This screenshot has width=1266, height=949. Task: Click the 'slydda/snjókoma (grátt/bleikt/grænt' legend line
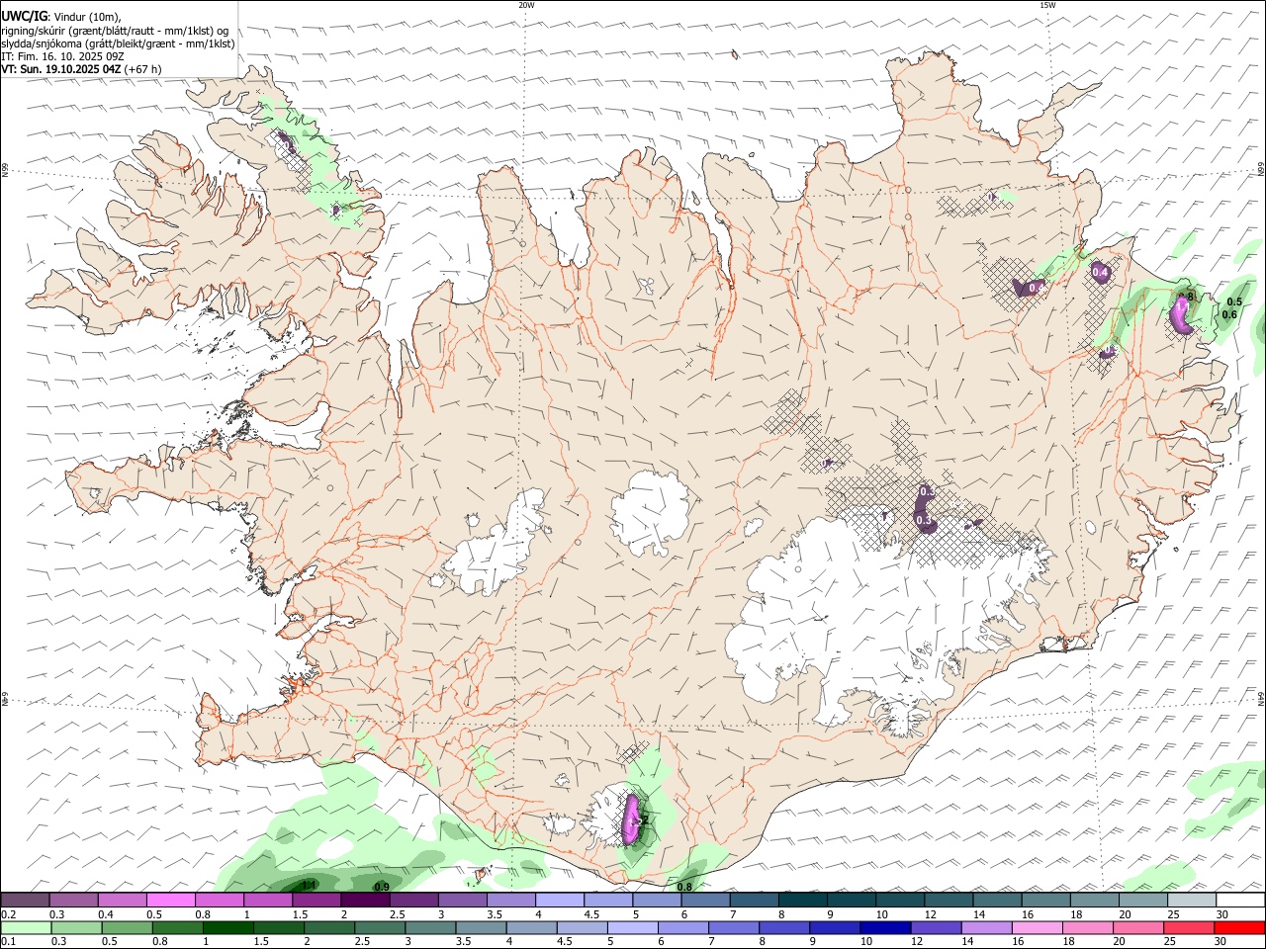(118, 43)
